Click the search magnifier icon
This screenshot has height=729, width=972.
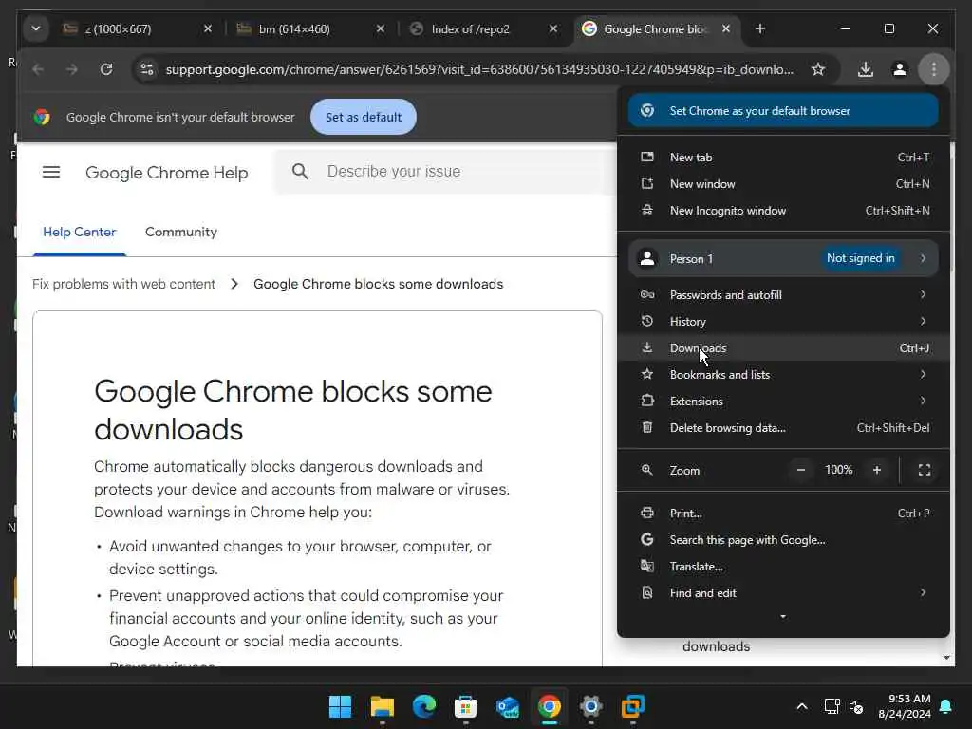click(x=300, y=171)
